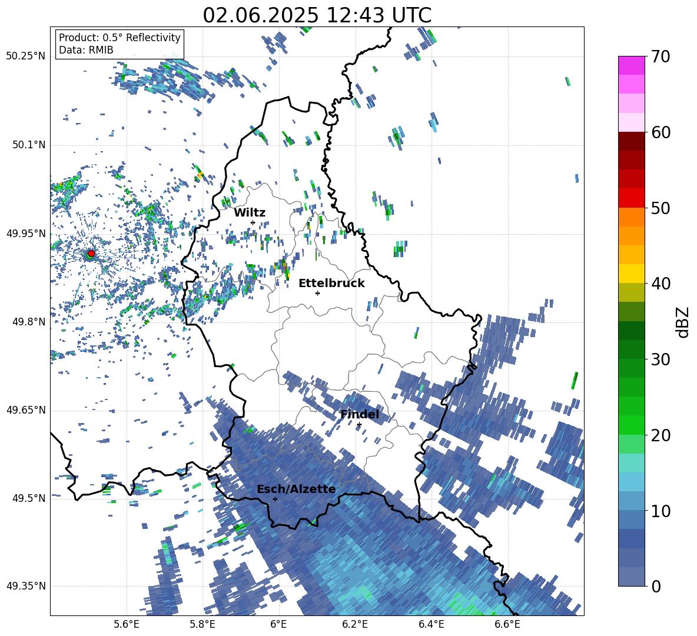Click the Esch/Alzette station cross marker
Viewport: 697px width, 636px height.
pos(275,499)
